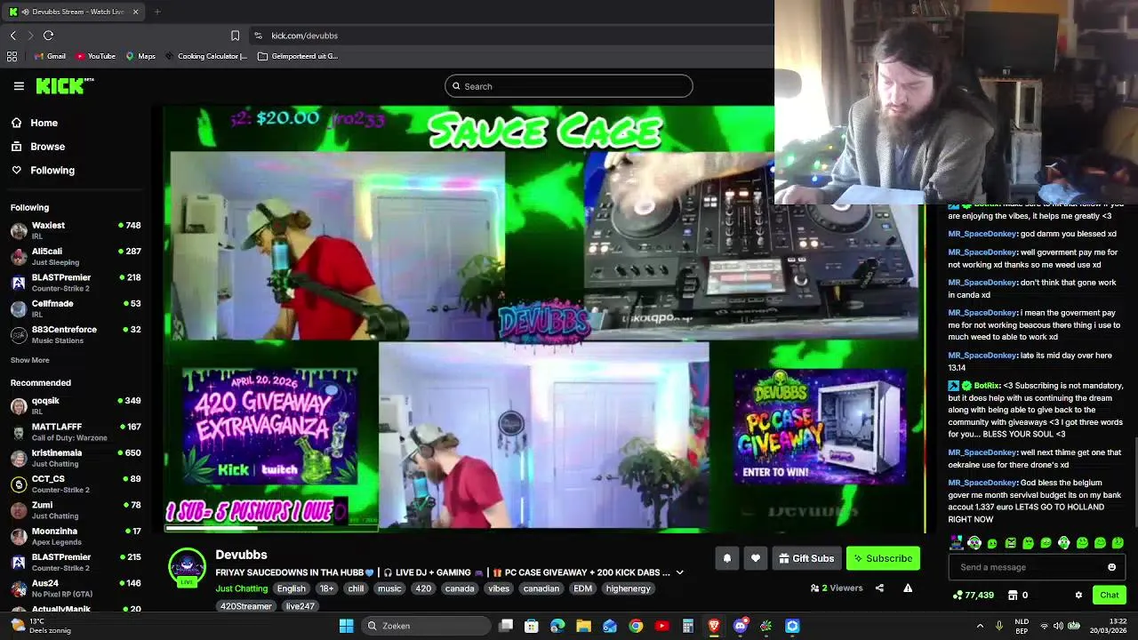Open the Kick hamburger sidebar menu
1138x640 pixels.
(x=19, y=86)
